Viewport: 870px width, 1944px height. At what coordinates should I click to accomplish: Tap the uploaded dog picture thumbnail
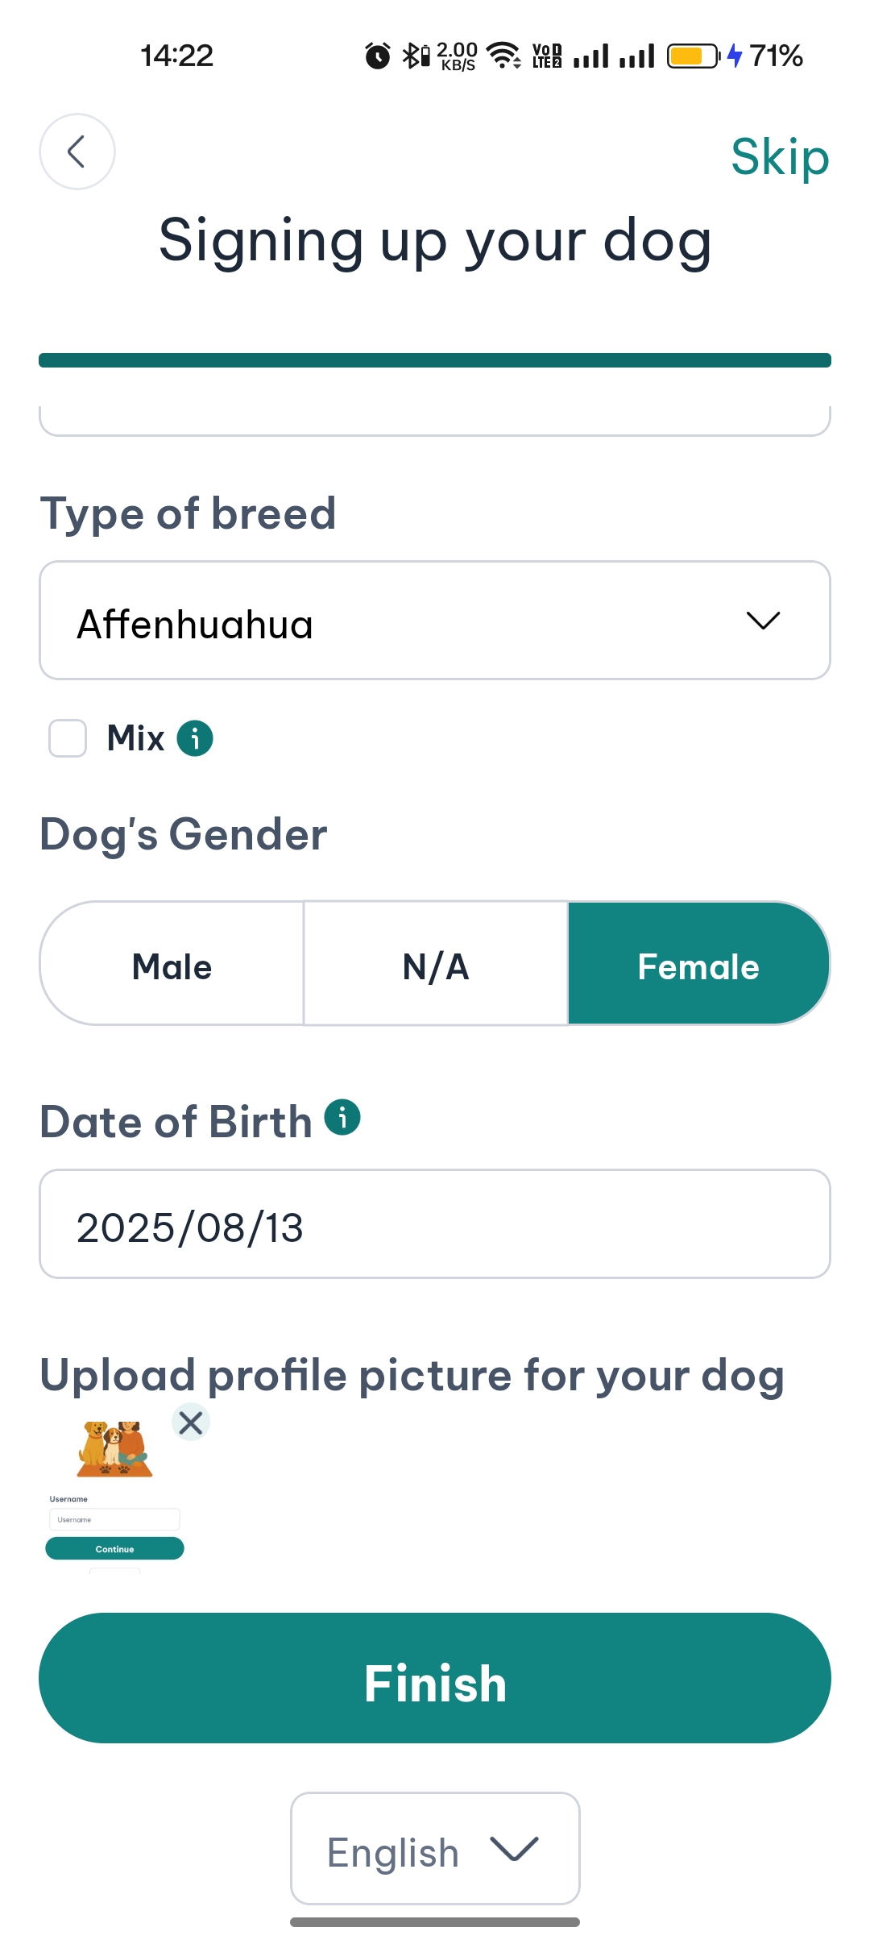(x=114, y=1490)
